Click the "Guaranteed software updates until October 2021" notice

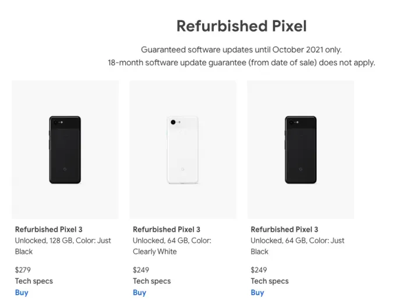pos(241,50)
